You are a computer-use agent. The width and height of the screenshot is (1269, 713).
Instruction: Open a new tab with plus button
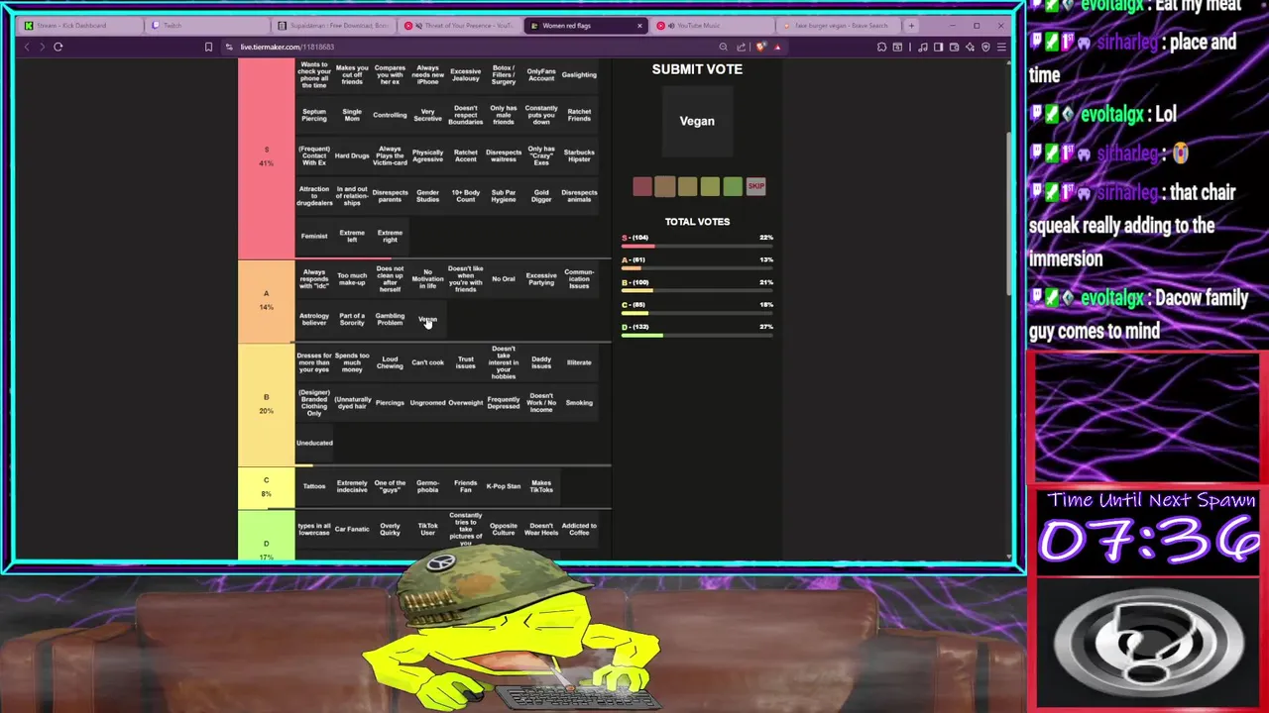(911, 26)
